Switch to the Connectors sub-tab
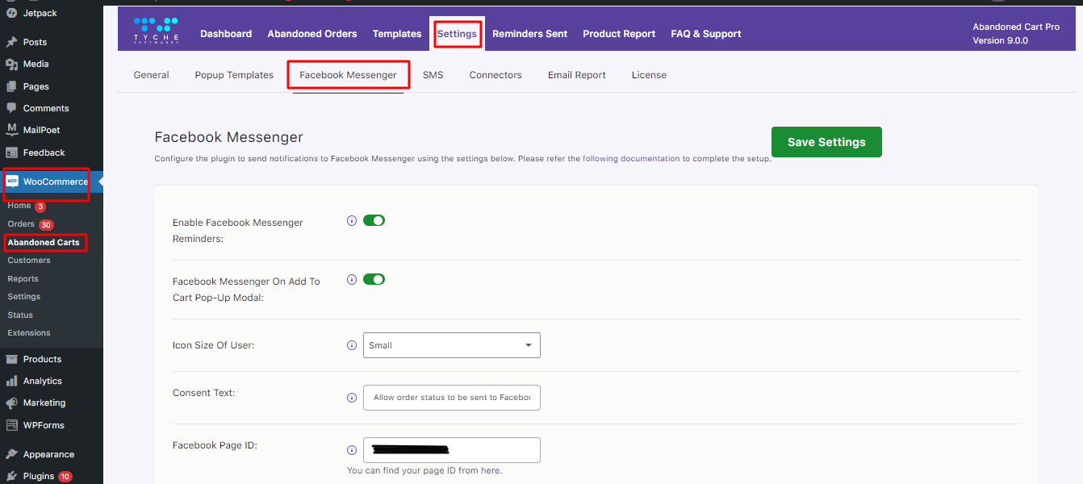Viewport: 1083px width, 484px height. coord(496,75)
